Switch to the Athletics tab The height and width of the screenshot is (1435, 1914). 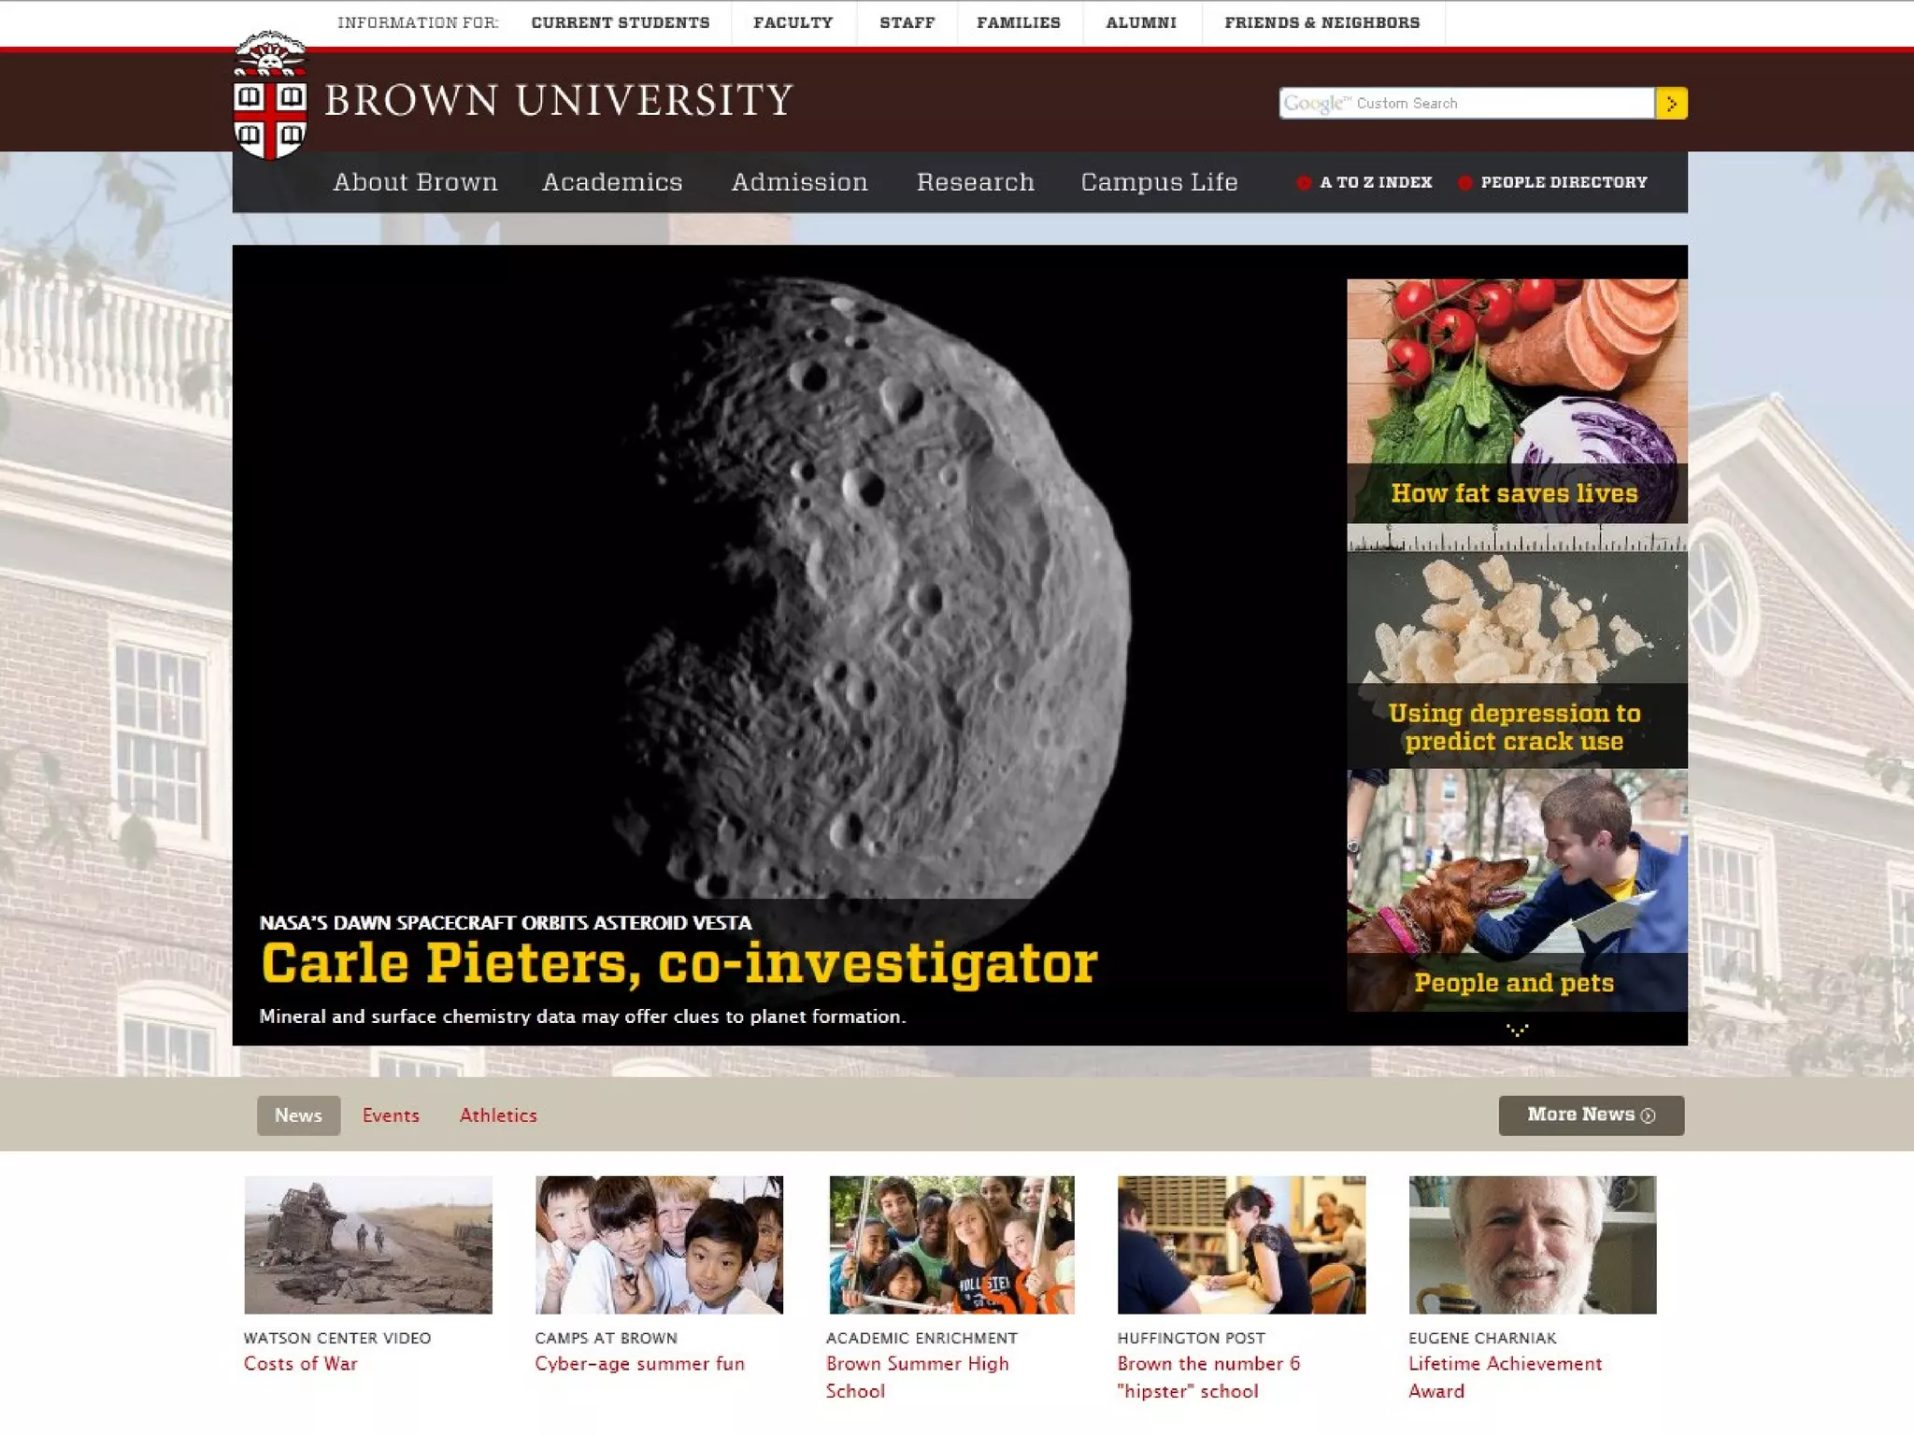coord(498,1115)
